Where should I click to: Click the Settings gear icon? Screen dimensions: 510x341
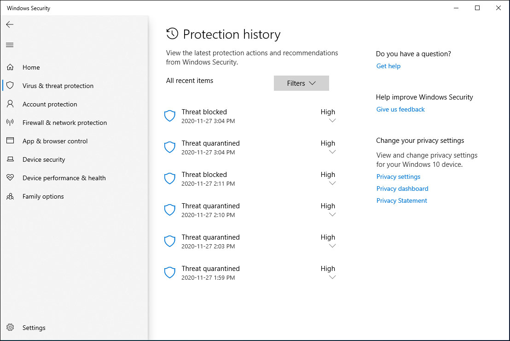[x=10, y=328]
